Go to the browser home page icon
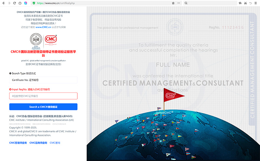This screenshot has width=260, height=161. (x=20, y=3)
